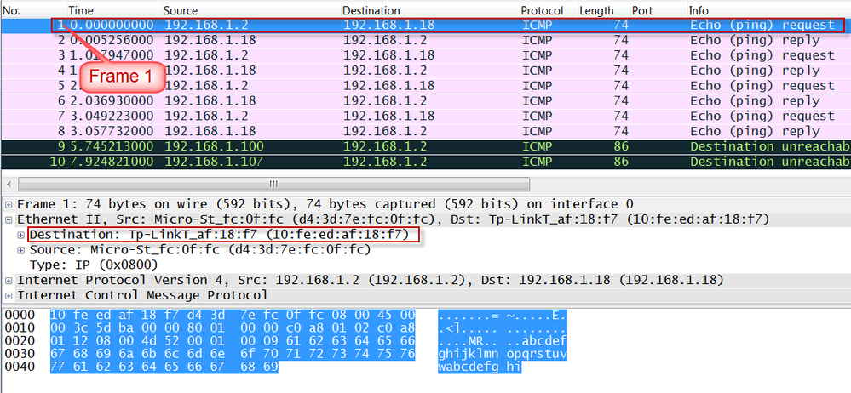Click the Port column header

[658, 10]
